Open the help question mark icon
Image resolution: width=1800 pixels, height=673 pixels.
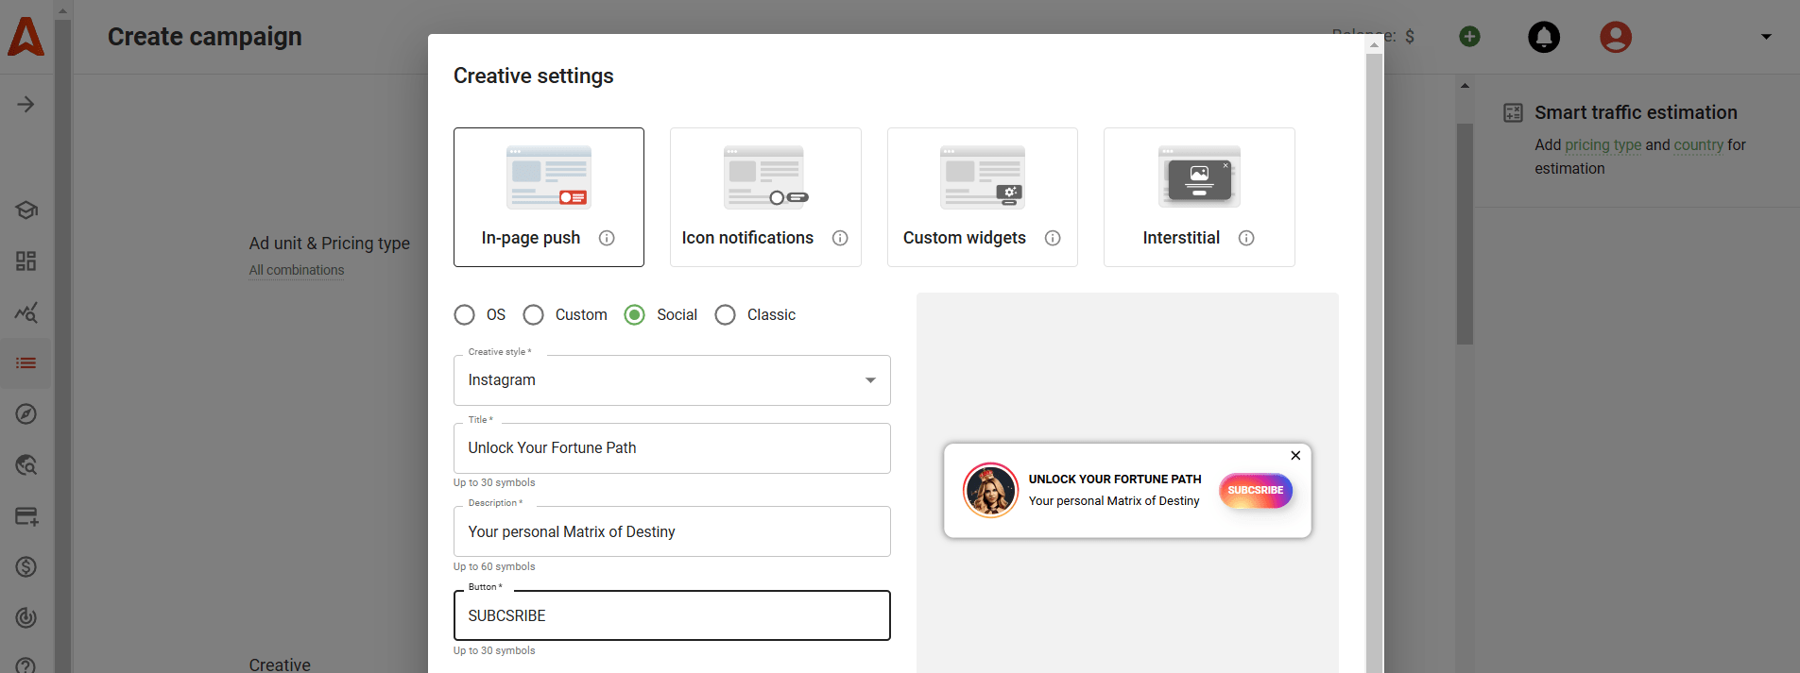coord(26,665)
